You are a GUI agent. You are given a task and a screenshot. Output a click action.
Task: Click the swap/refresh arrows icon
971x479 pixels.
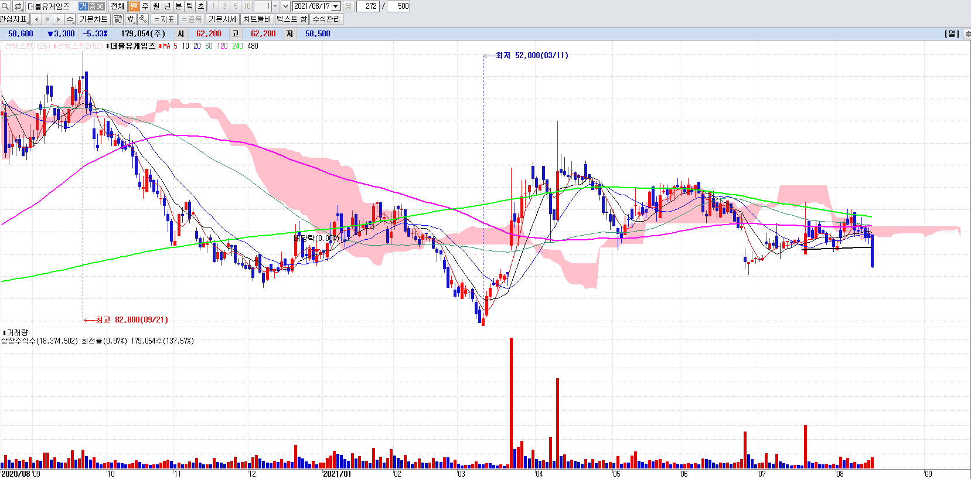pyautogui.click(x=18, y=6)
